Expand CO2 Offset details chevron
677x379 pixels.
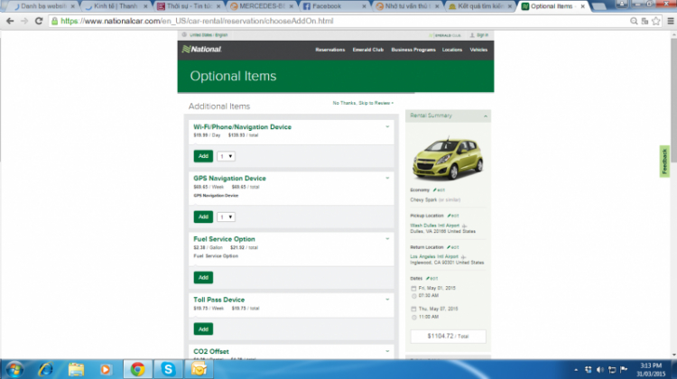387,351
